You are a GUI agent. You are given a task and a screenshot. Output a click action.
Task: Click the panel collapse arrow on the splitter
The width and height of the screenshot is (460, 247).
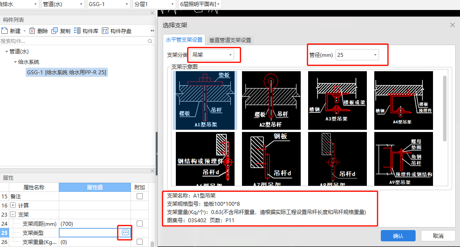point(157,153)
